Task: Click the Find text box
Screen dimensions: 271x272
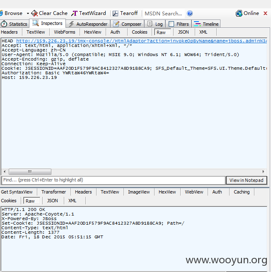Action: [x=114, y=180]
